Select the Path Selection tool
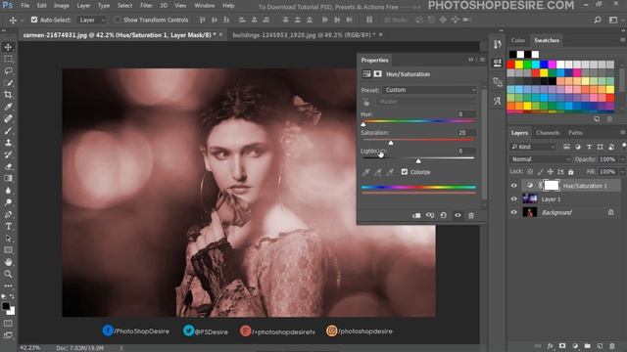627x352 pixels. click(8, 239)
